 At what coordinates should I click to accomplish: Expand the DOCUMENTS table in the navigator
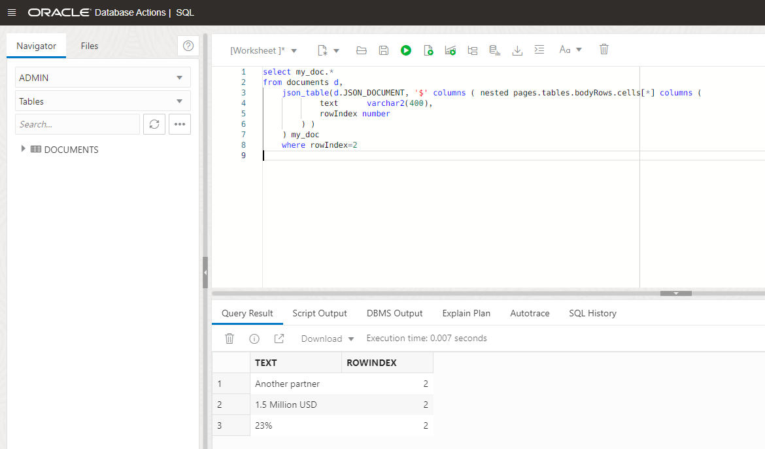[x=24, y=149]
